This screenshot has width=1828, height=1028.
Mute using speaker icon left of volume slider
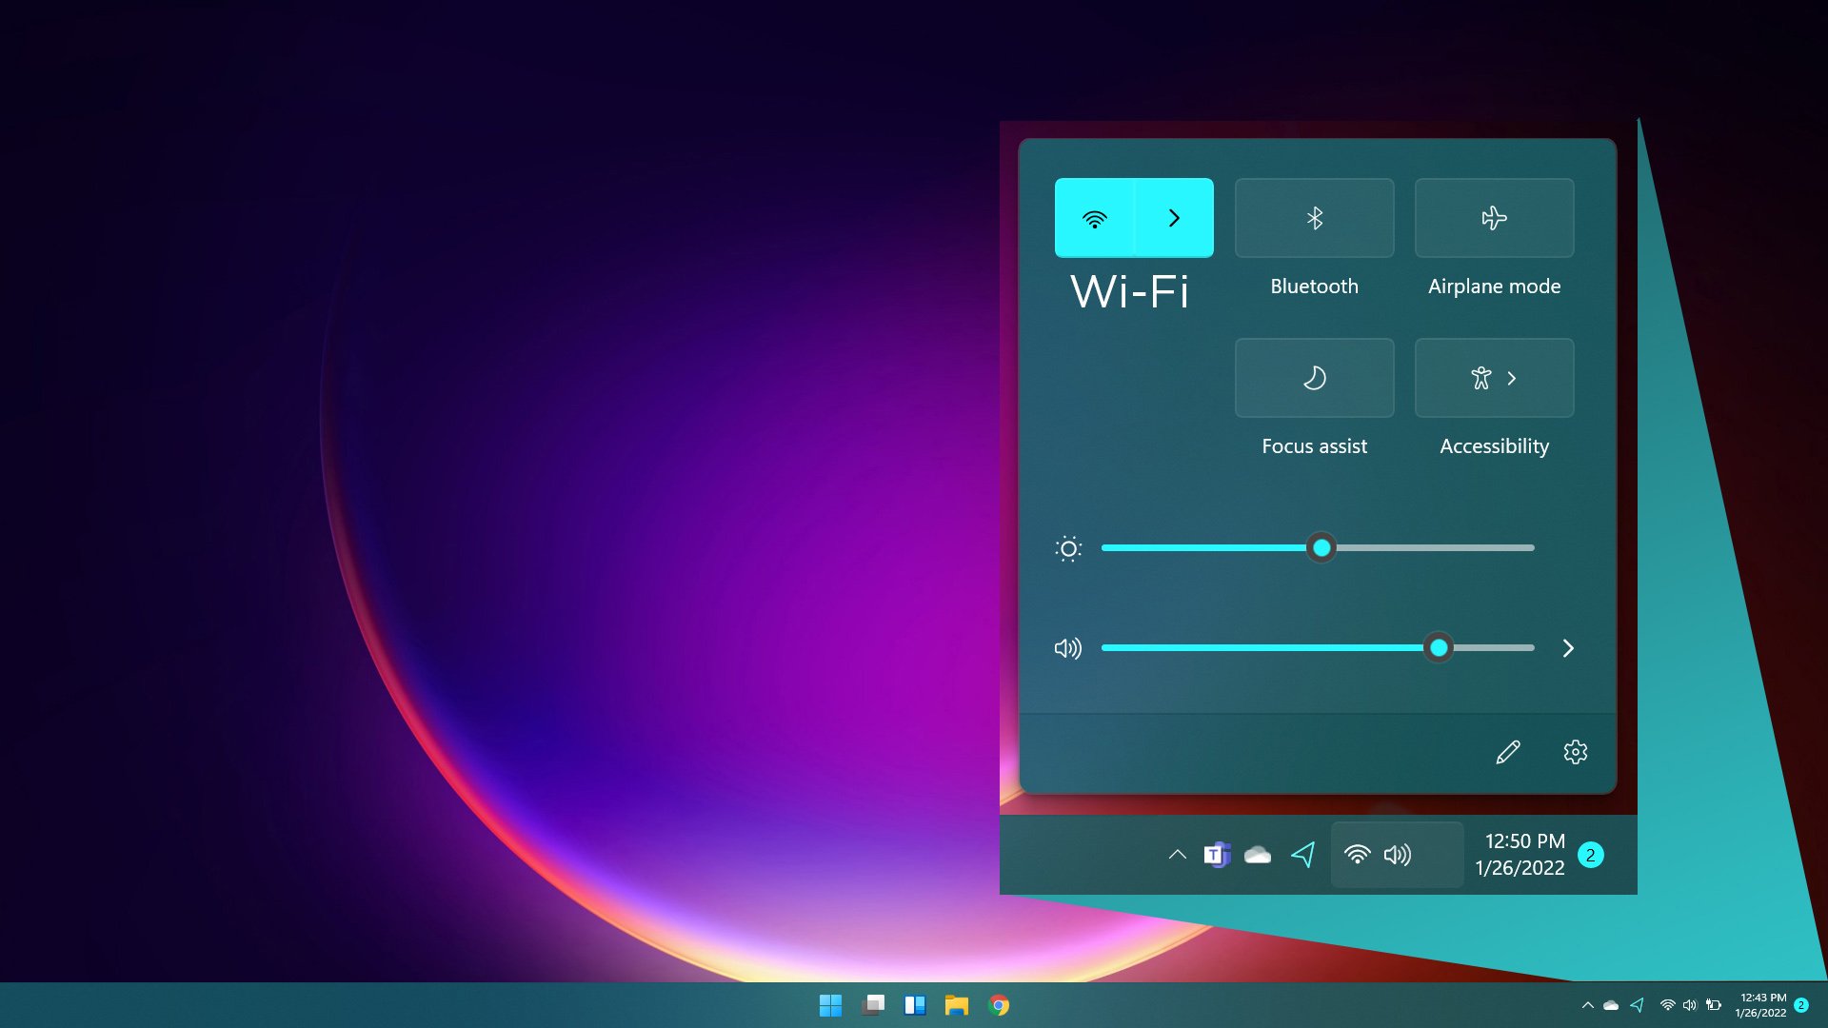tap(1068, 648)
